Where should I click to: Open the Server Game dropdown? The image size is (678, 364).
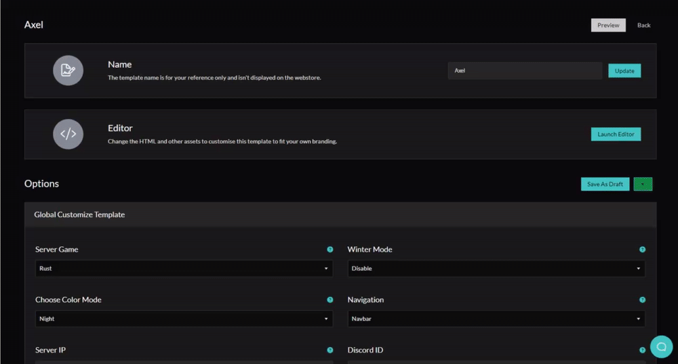(184, 269)
